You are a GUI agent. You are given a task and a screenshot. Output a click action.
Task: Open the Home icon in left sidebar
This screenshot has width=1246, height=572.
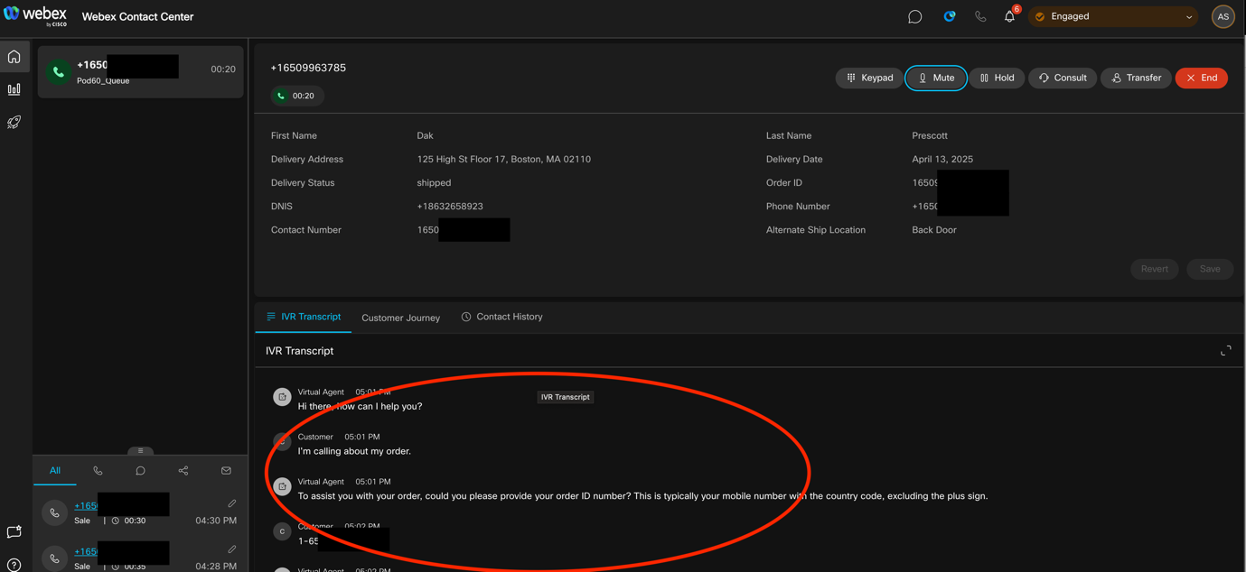coord(14,57)
